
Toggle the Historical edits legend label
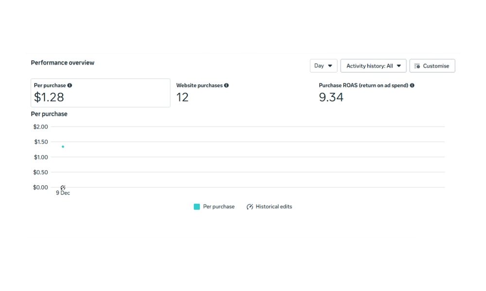pyautogui.click(x=274, y=207)
